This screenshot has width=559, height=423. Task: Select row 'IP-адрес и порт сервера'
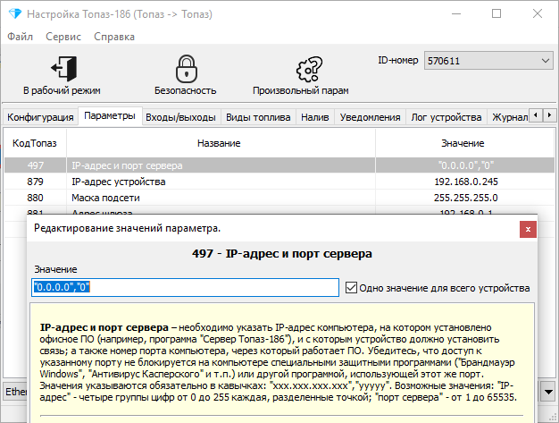tap(279, 165)
